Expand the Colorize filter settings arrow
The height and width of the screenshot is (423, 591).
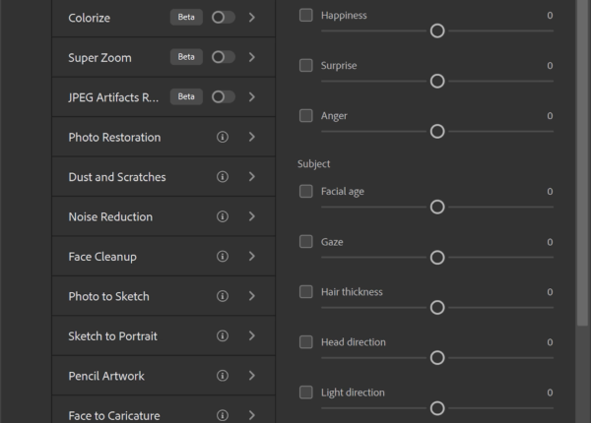(252, 18)
